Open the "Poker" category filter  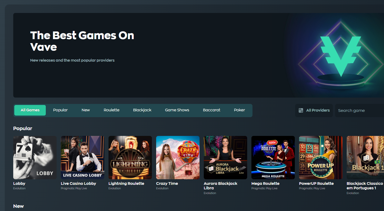point(239,110)
